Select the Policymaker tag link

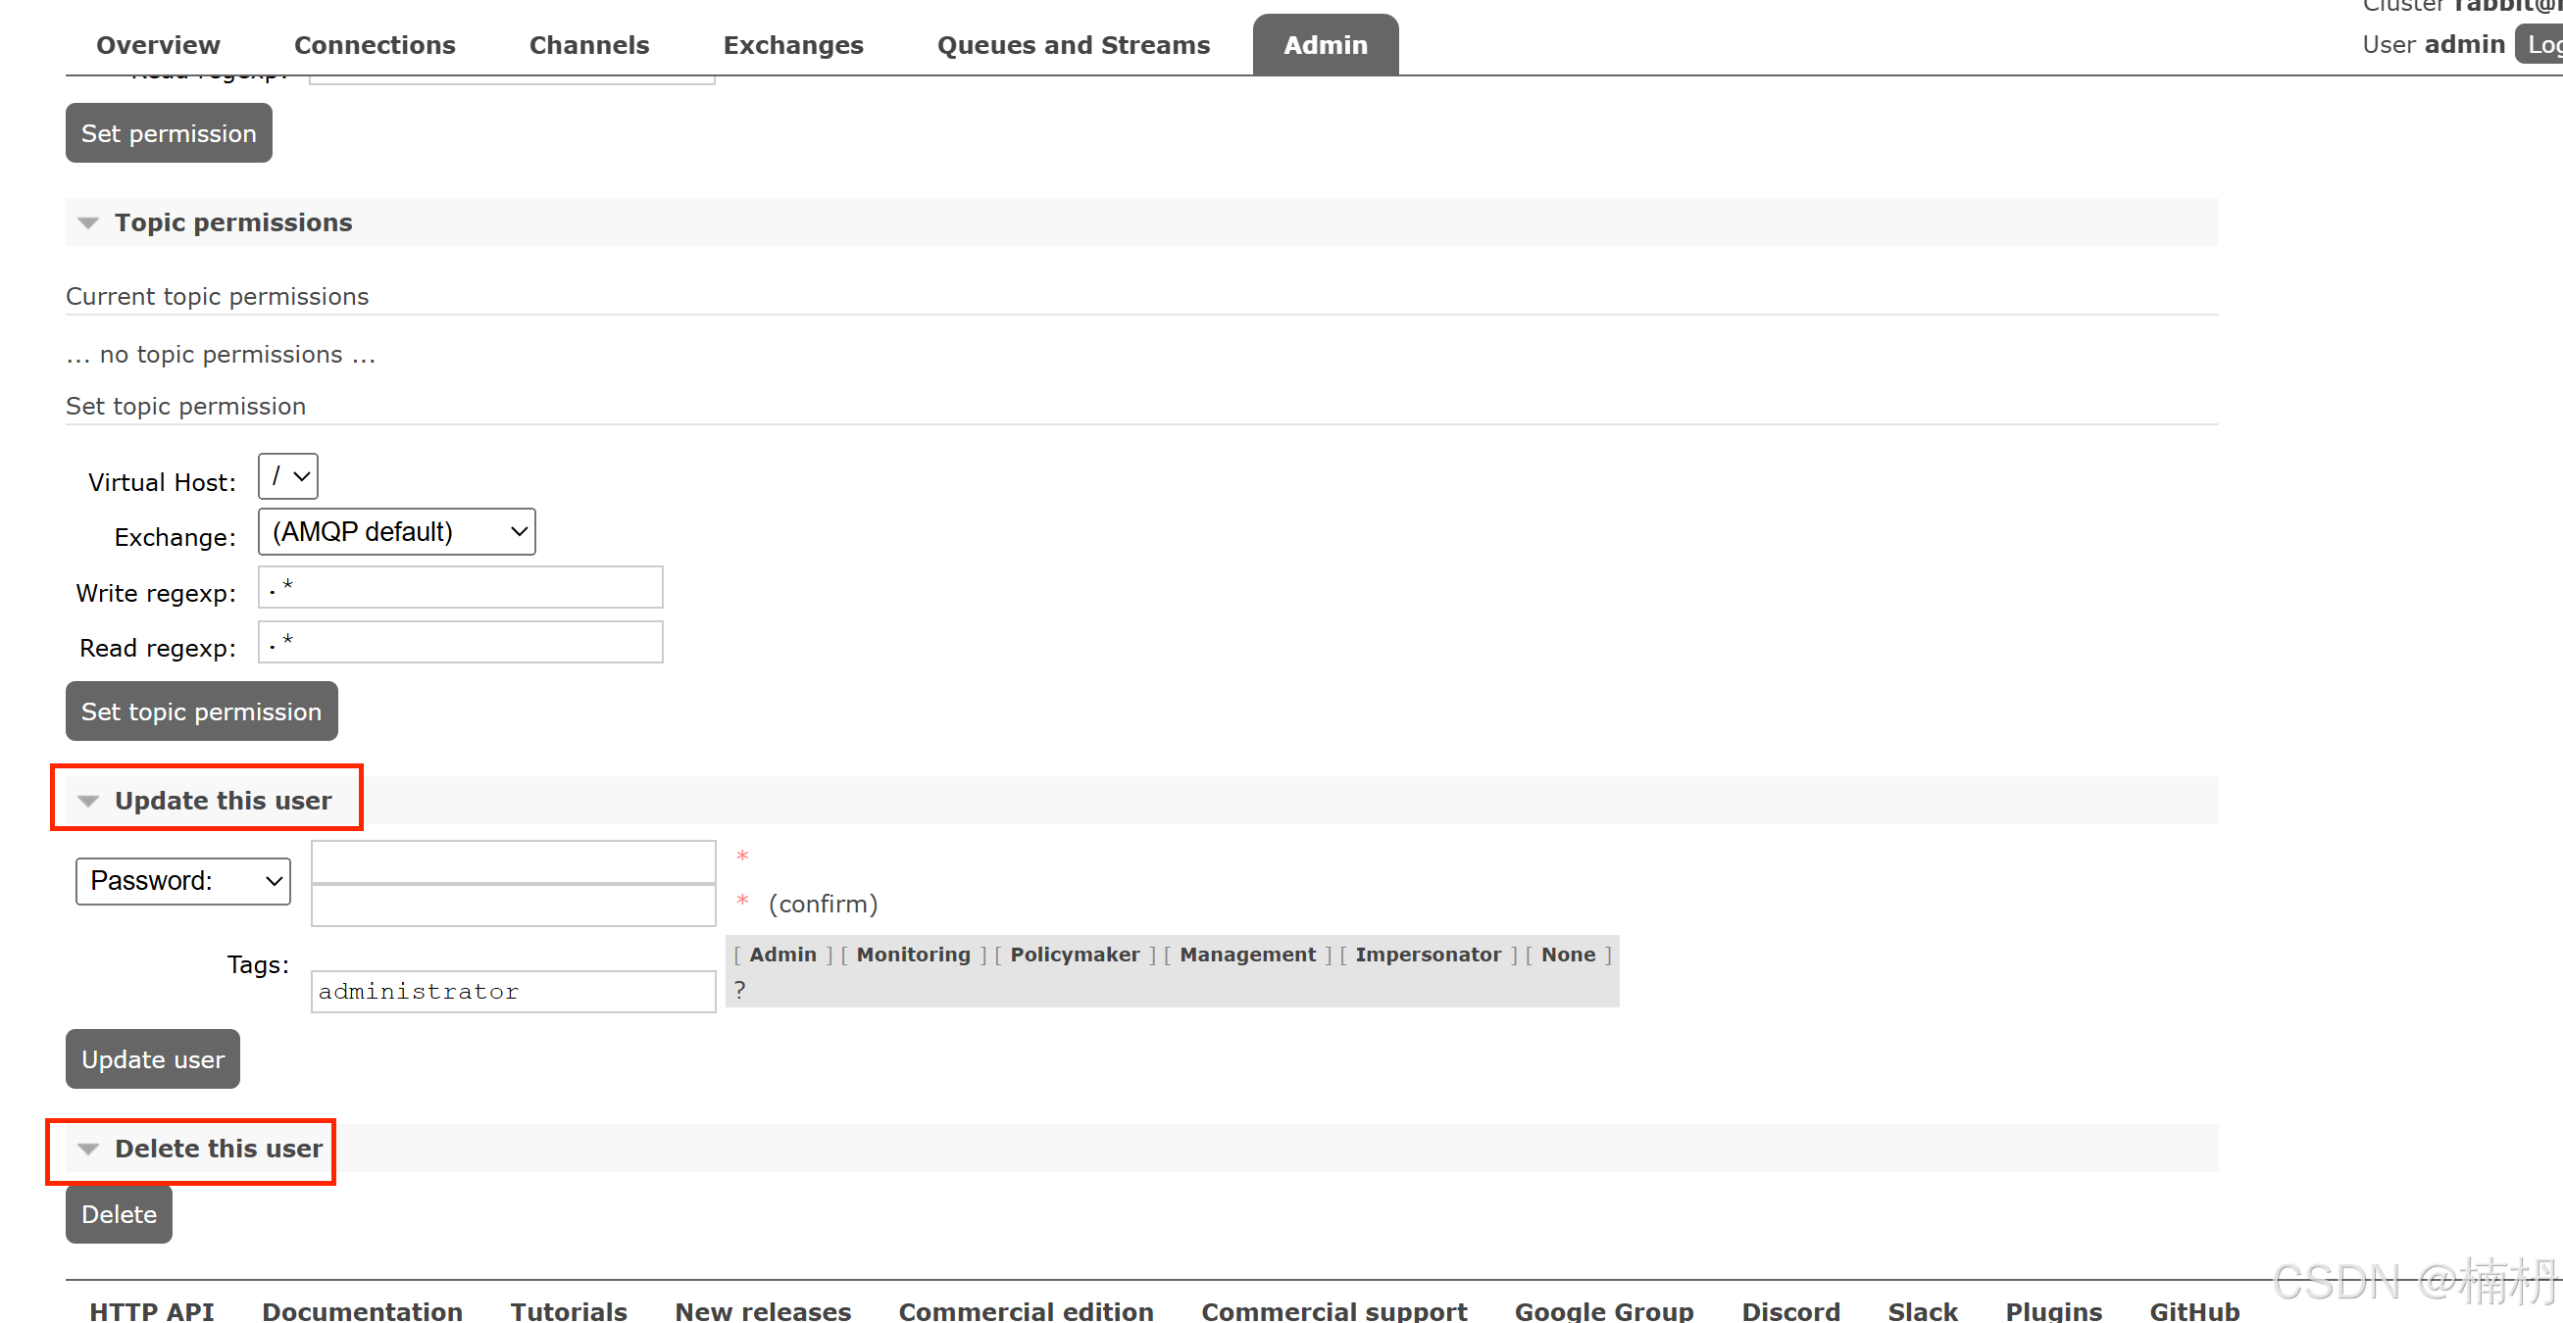pyautogui.click(x=1074, y=955)
